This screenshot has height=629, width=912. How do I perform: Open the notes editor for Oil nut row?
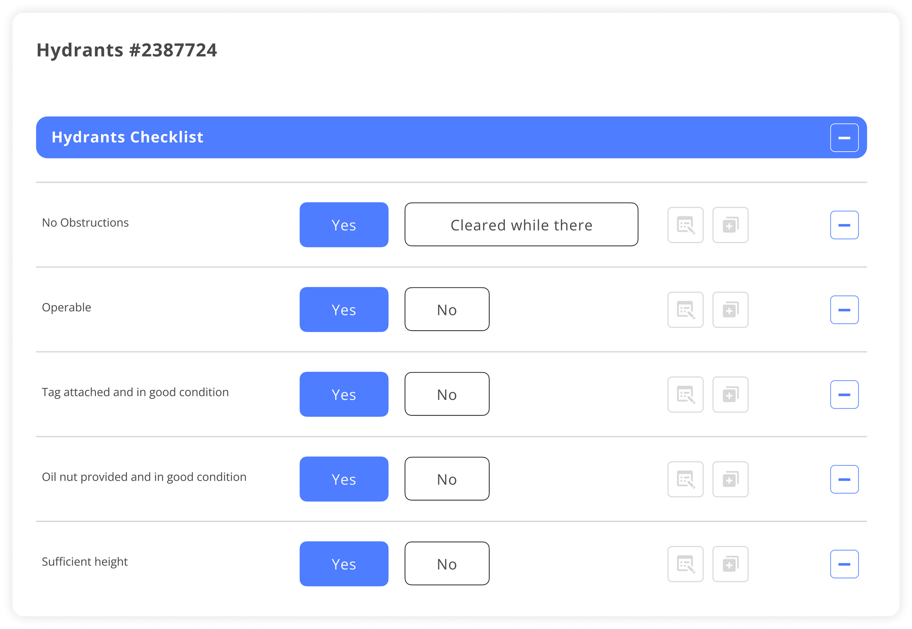tap(685, 479)
